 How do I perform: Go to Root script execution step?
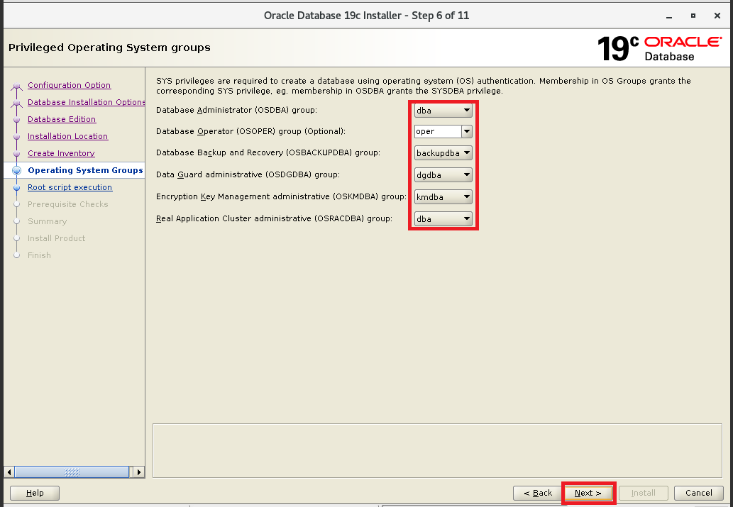(x=70, y=187)
